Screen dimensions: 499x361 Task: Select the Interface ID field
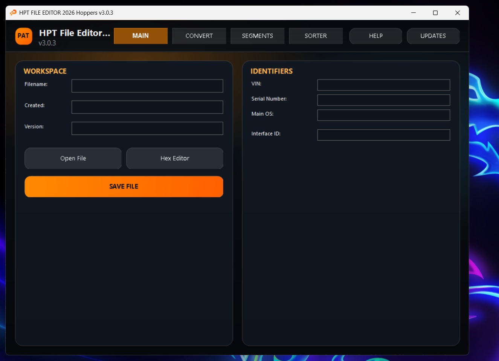pos(383,135)
